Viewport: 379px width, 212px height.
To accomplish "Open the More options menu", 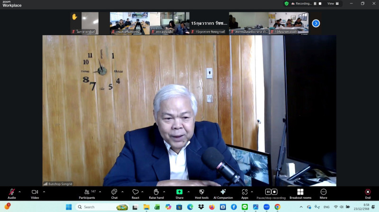I will [324, 193].
